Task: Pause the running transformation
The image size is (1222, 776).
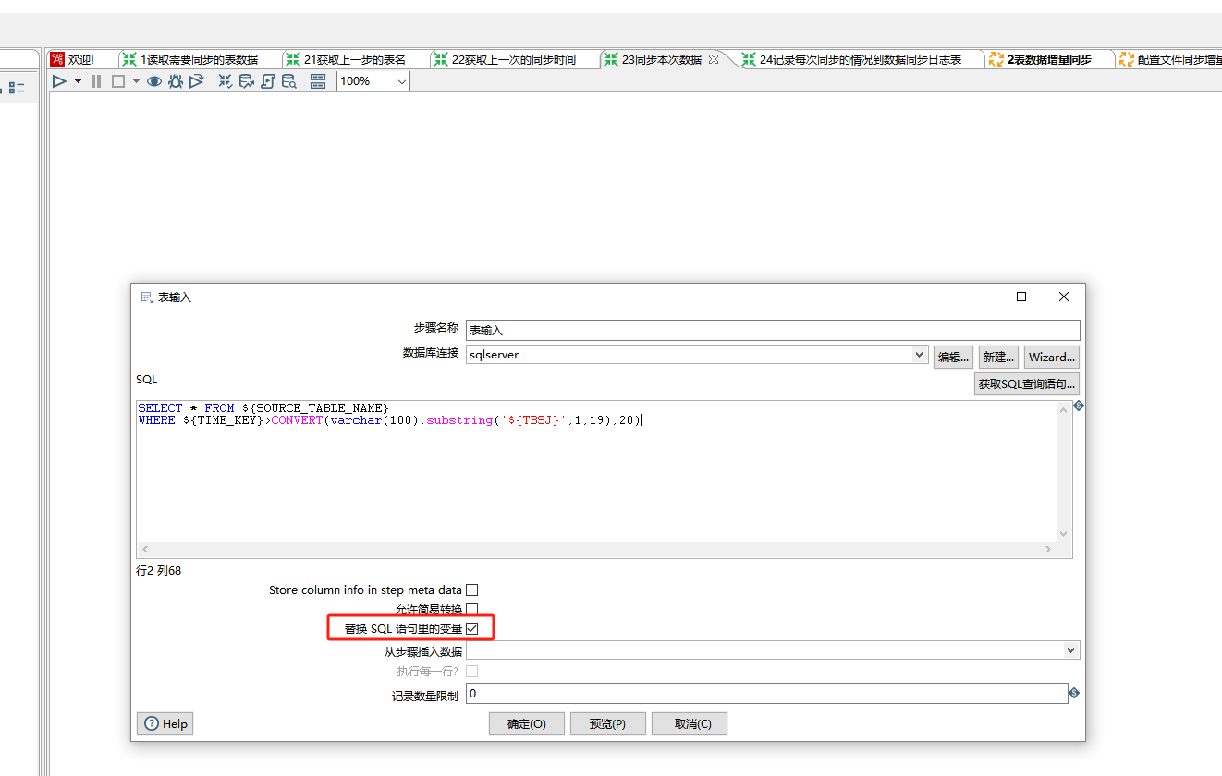Action: (x=96, y=81)
